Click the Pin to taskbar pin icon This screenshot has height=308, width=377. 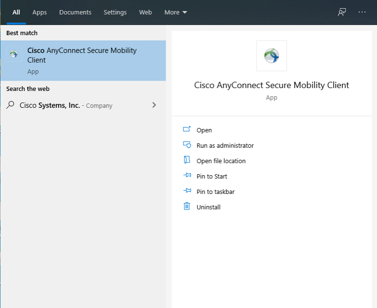187,192
